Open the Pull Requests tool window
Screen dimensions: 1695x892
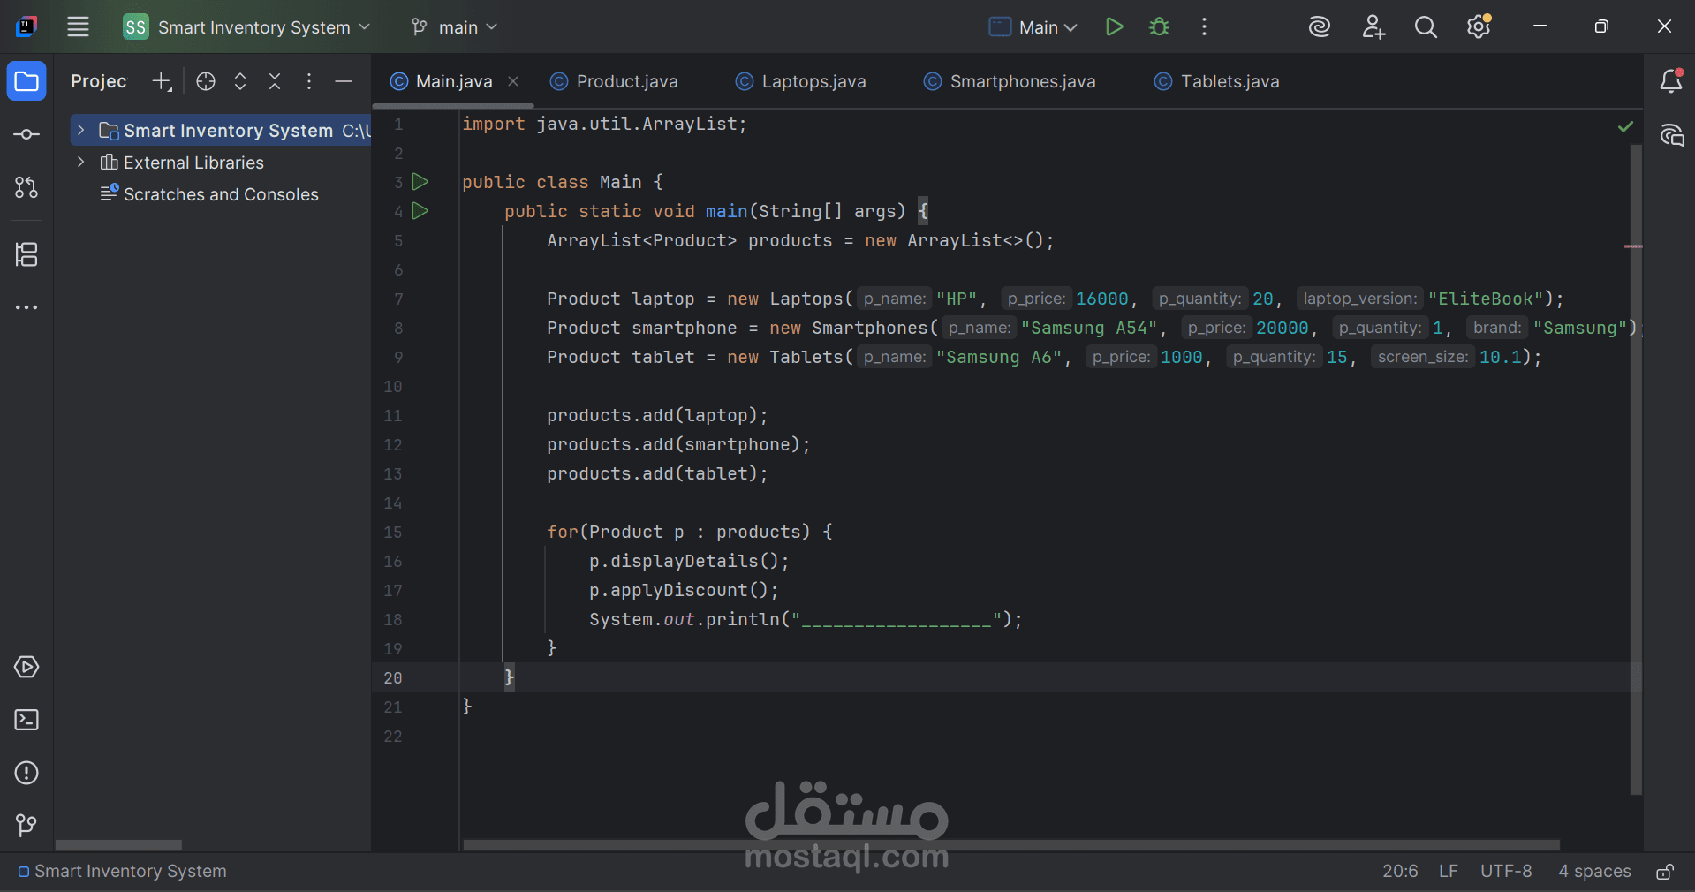click(26, 187)
